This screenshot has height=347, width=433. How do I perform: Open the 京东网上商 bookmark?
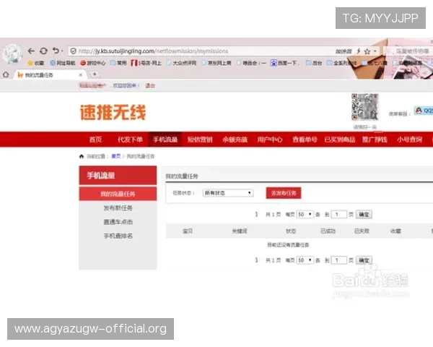pos(216,63)
